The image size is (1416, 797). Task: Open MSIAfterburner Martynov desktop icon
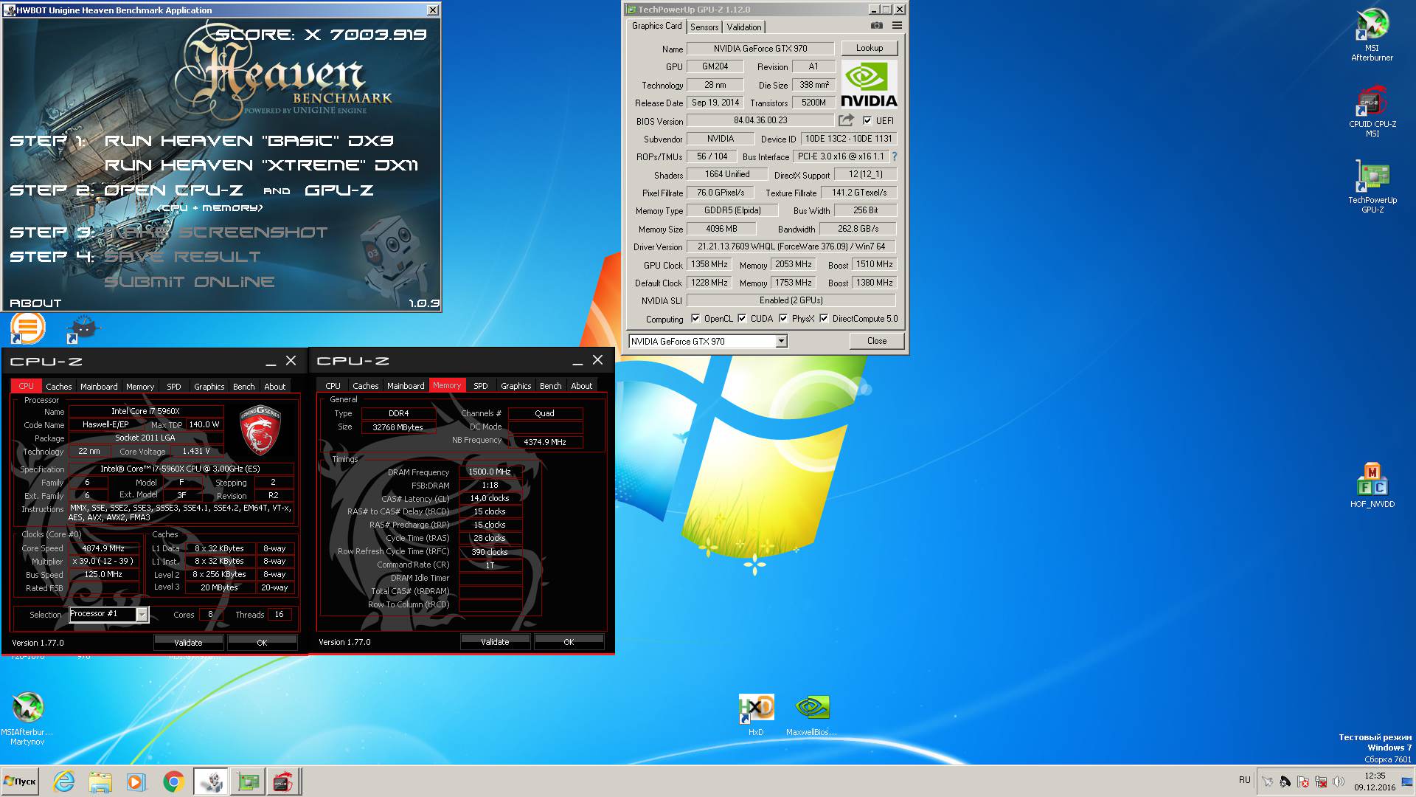27,718
